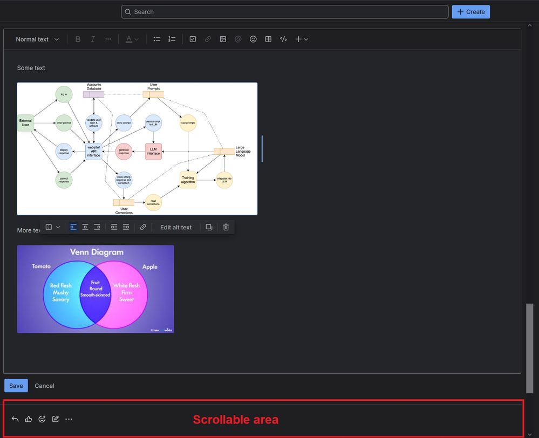Align the image center
The height and width of the screenshot is (438, 539).
85,227
